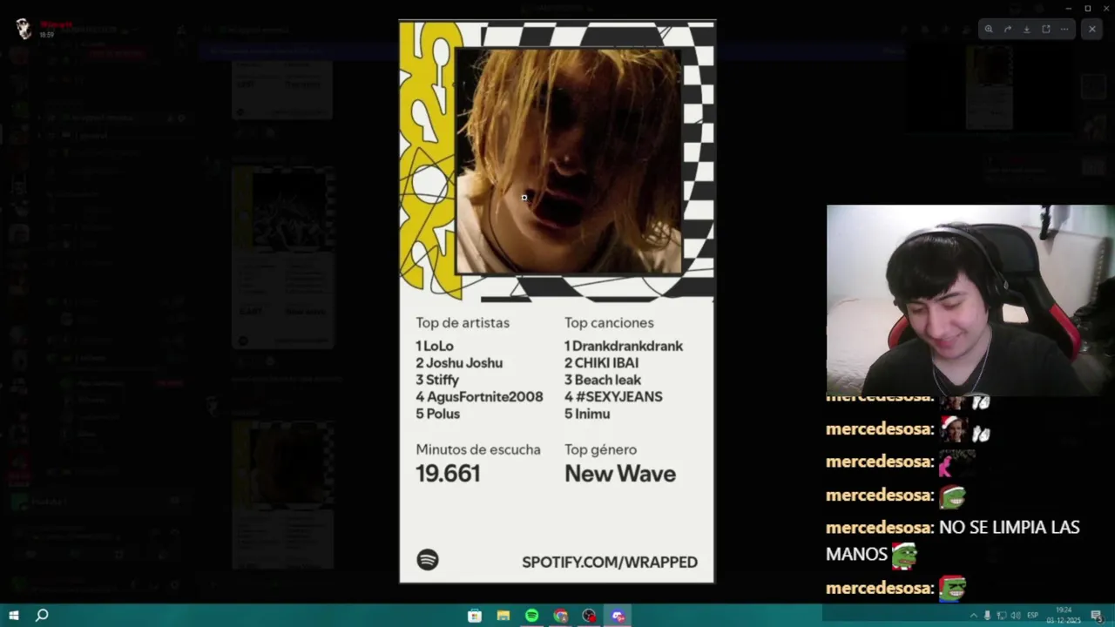Open Microsoft Store from the taskbar

[x=475, y=616]
